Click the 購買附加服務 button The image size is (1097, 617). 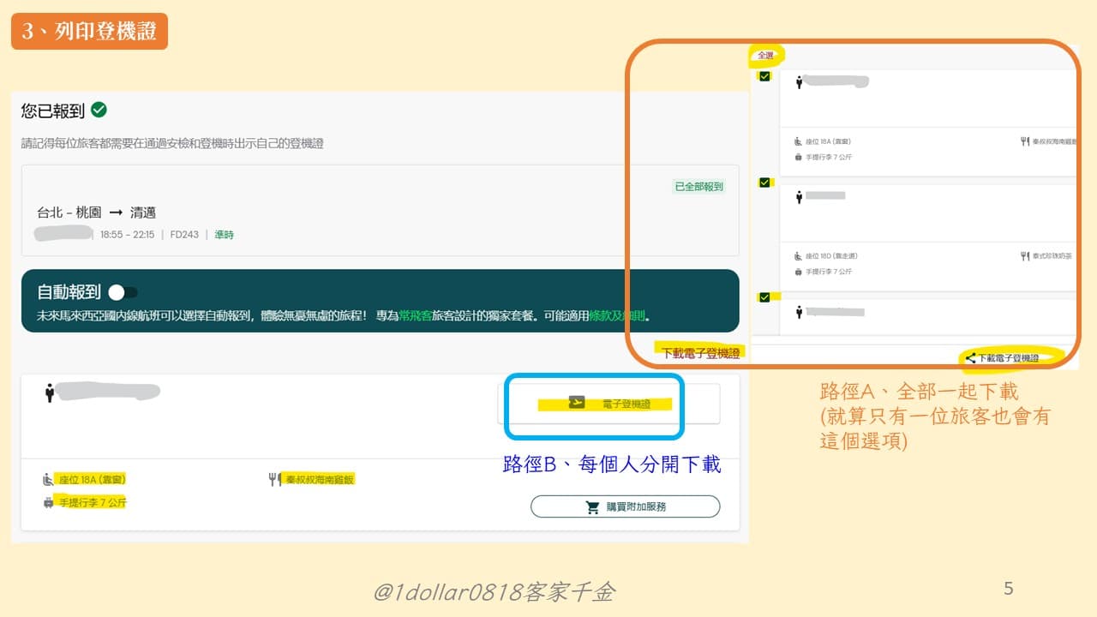pyautogui.click(x=625, y=506)
